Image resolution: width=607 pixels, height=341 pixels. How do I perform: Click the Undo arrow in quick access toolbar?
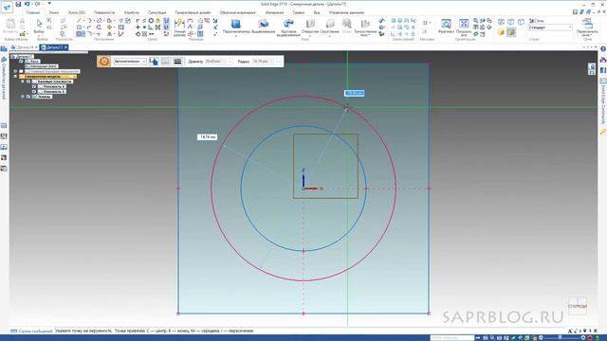pyautogui.click(x=28, y=4)
